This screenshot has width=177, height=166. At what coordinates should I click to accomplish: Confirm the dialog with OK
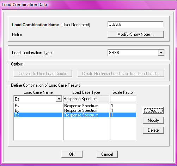click(x=72, y=154)
